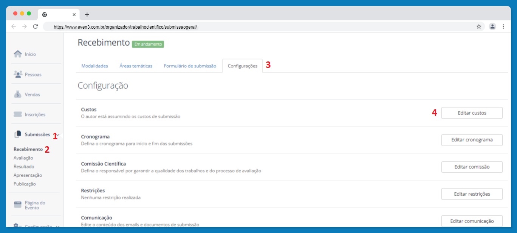This screenshot has width=517, height=233.
Task: Click the Vendas sidebar label
Action: coord(32,95)
